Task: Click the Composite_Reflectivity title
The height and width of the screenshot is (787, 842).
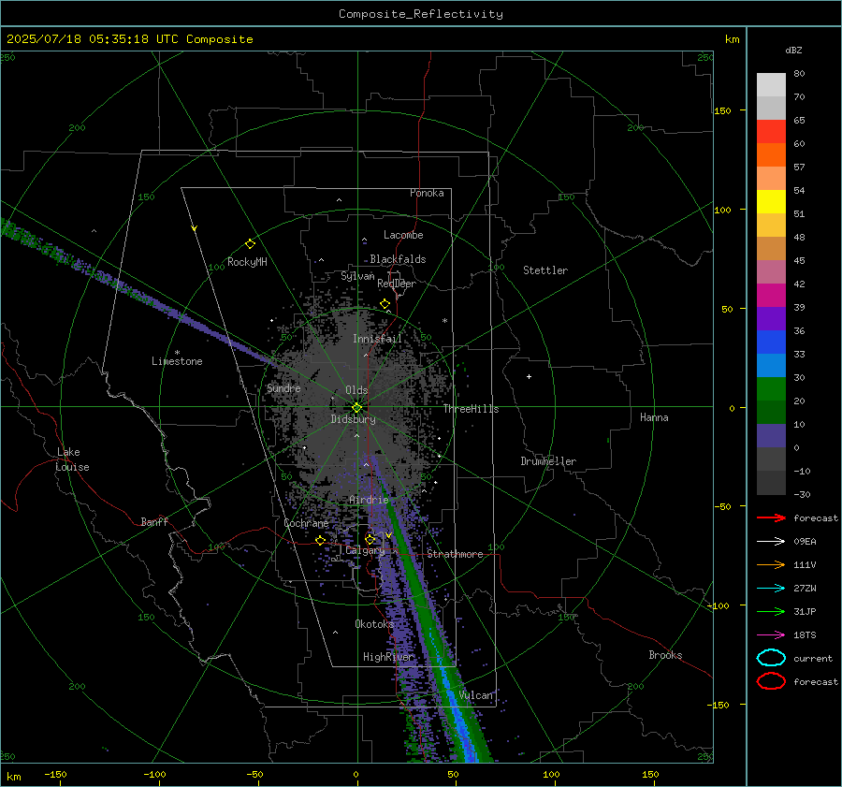Action: (420, 14)
